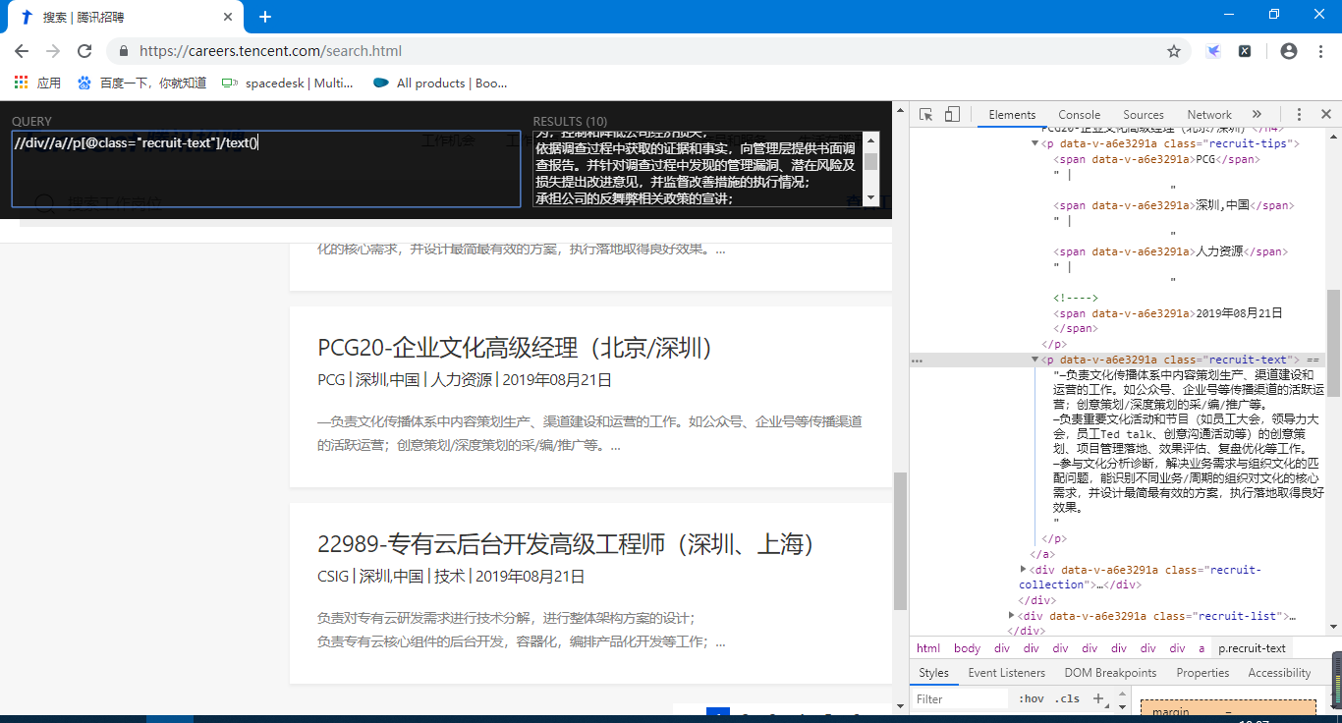Activate DevTools element inspect picker
Image resolution: width=1342 pixels, height=723 pixels.
(925, 115)
